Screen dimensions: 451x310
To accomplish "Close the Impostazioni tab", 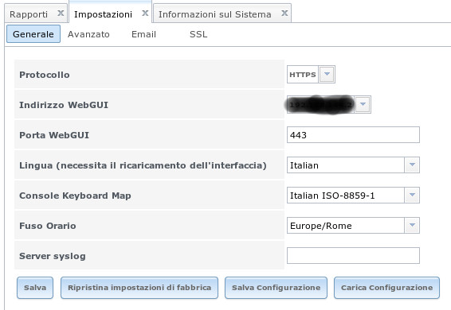I will coord(145,13).
